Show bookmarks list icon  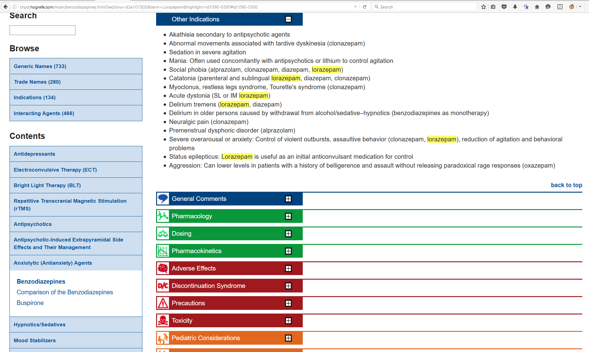click(493, 7)
